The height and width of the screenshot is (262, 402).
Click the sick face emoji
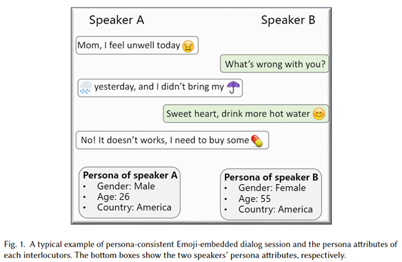pos(188,46)
